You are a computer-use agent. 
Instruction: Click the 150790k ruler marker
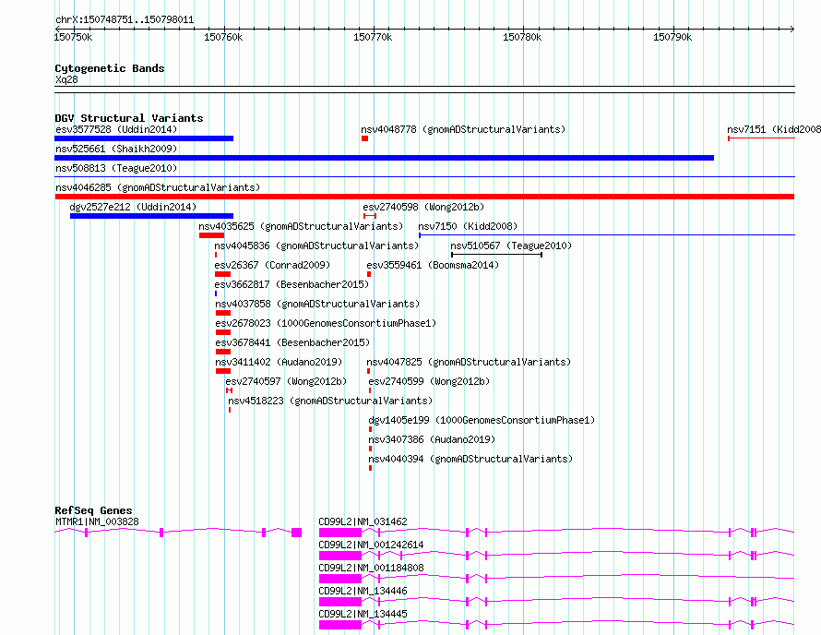672,37
